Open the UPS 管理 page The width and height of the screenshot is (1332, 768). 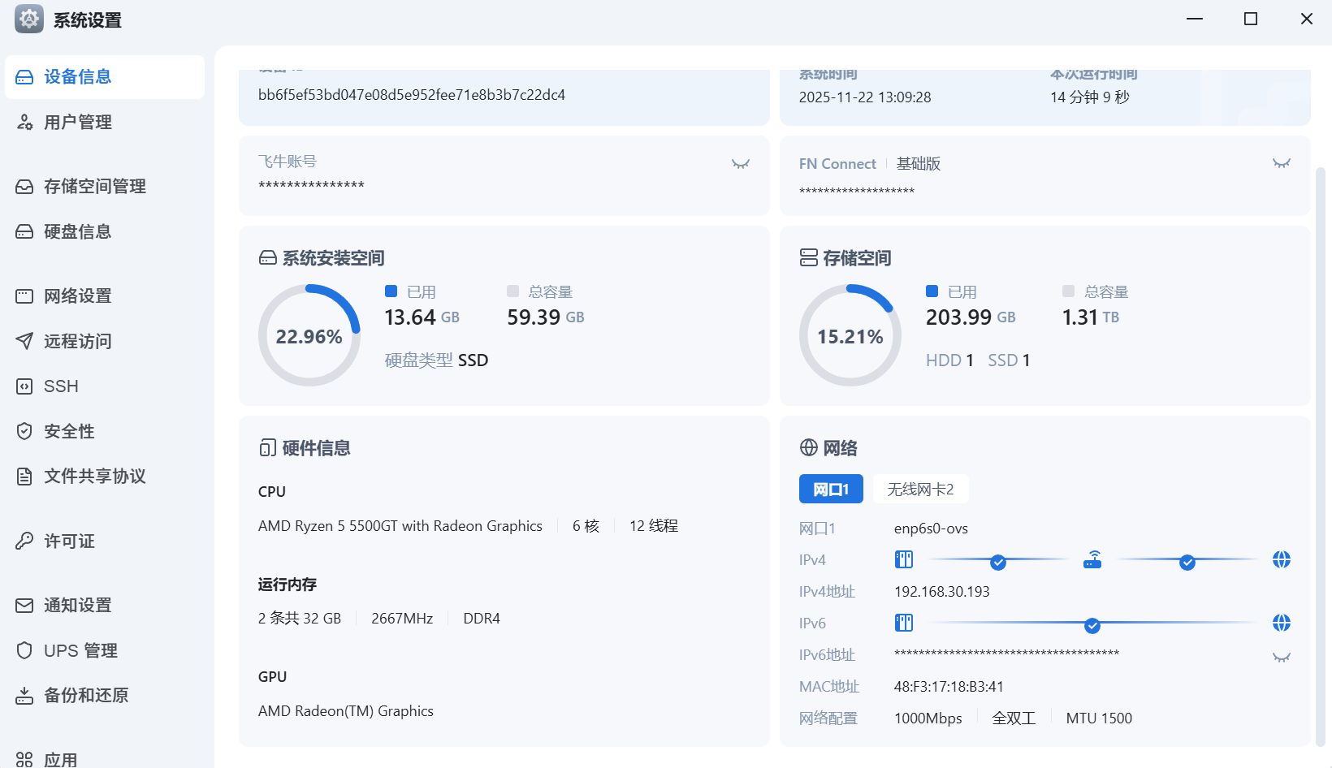(x=80, y=651)
